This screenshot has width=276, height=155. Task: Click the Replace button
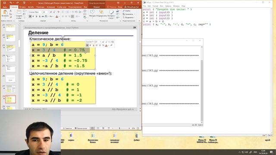(x=129, y=14)
